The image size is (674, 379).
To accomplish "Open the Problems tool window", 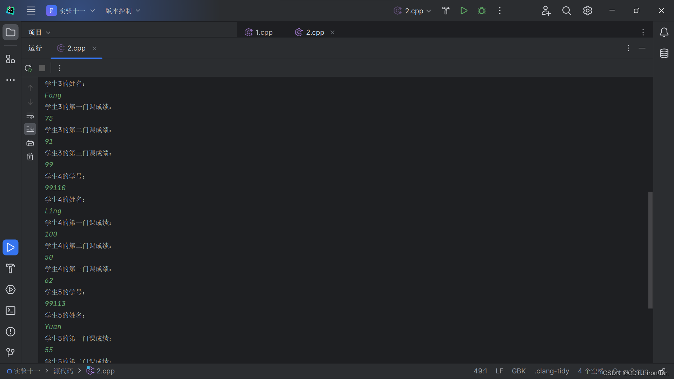I will point(11,332).
